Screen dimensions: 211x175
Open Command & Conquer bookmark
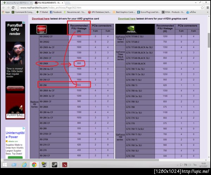[x=23, y=12]
